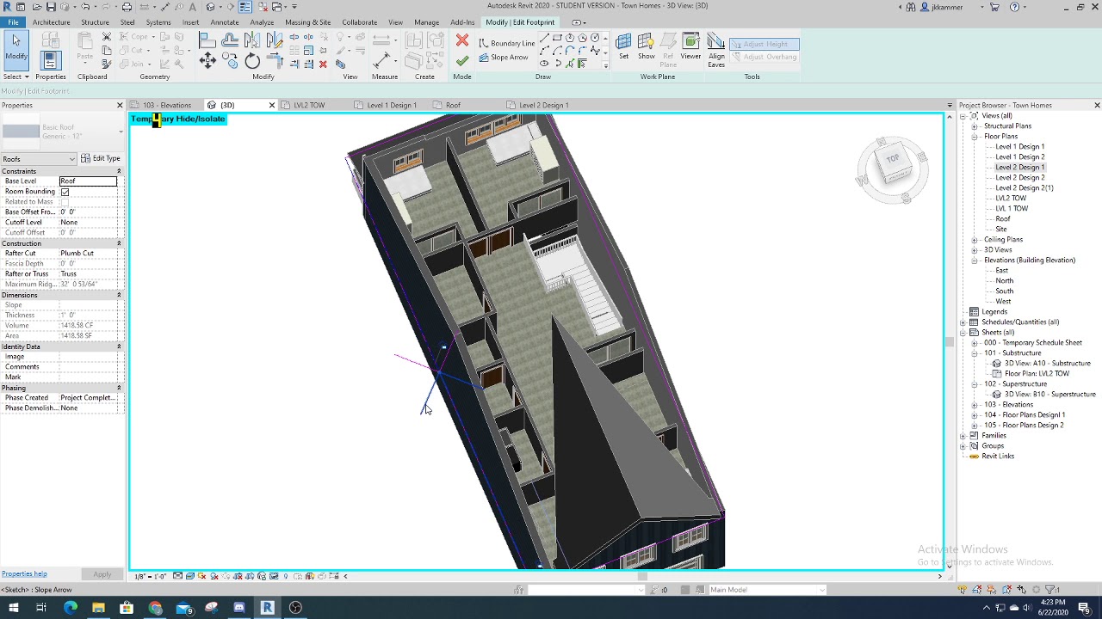Open the Work Plane Viewer
The image size is (1102, 619).
(690, 46)
